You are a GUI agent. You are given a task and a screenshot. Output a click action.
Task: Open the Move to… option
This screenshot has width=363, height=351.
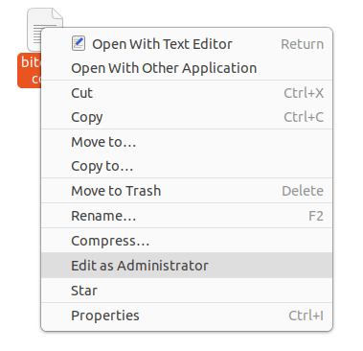187,142
